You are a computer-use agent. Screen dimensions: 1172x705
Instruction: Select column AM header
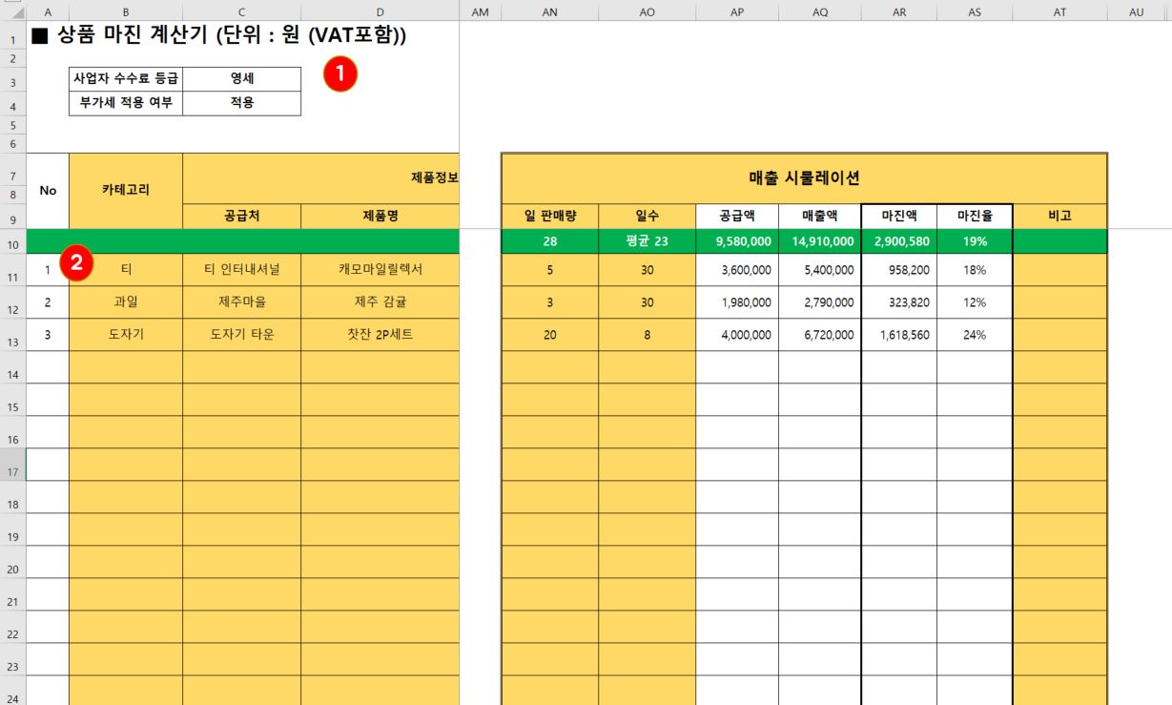tap(481, 11)
